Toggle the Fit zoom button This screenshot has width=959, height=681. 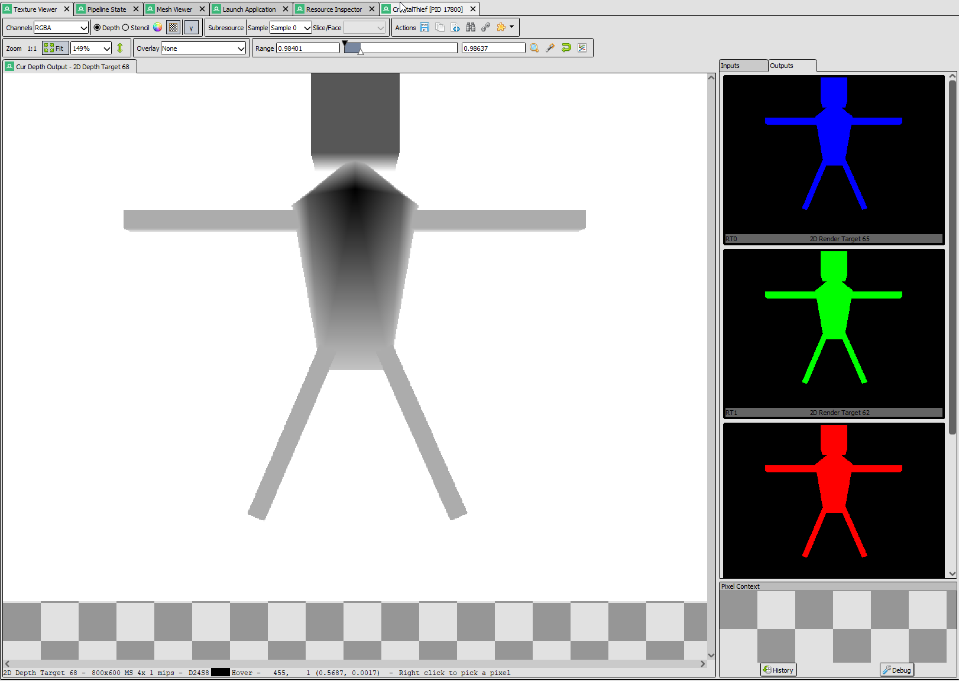pos(55,48)
